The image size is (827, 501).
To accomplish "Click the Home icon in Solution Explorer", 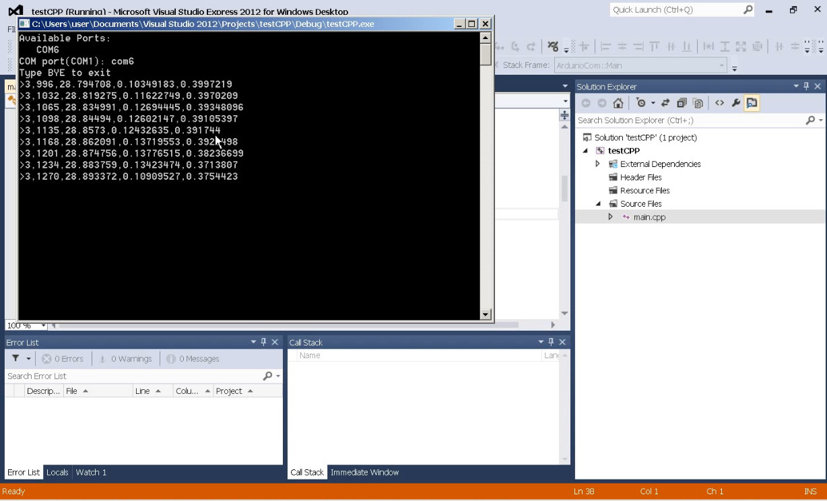I will pyautogui.click(x=618, y=103).
